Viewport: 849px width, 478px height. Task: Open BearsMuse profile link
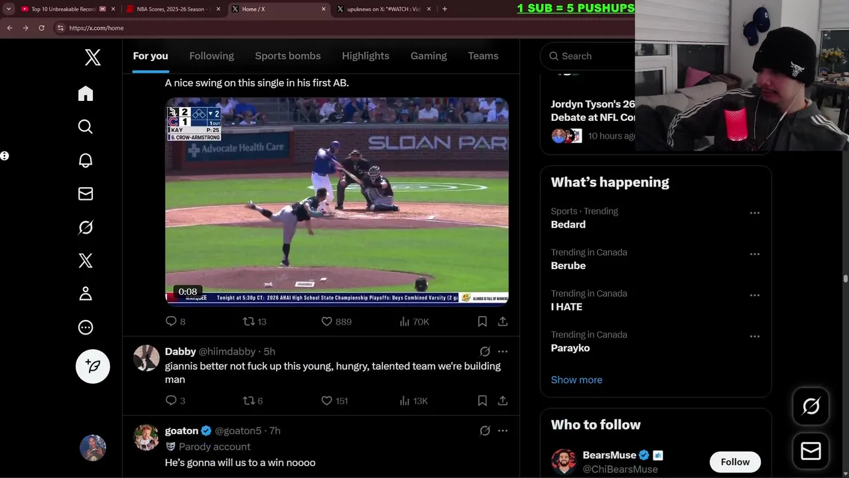(609, 455)
